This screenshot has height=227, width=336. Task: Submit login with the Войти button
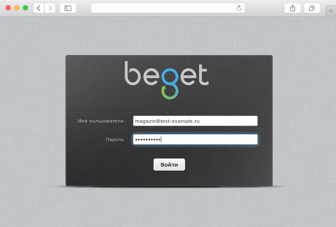169,165
